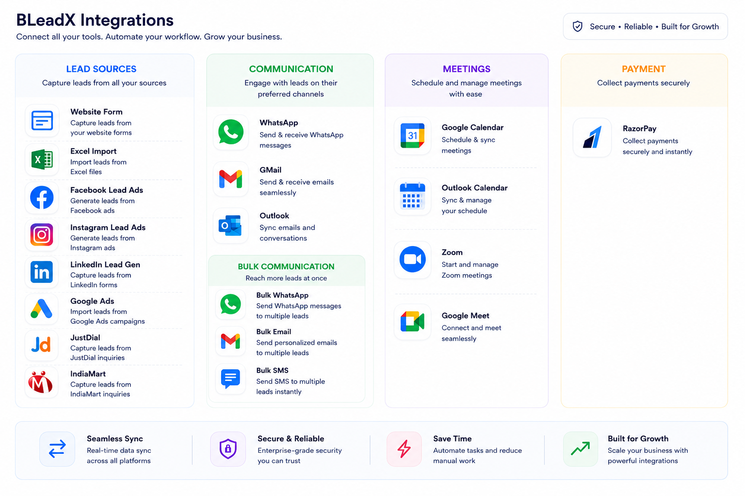Screen dimensions: 745x496
Task: Click the BULK COMMUNICATION heading
Action: [x=286, y=266]
